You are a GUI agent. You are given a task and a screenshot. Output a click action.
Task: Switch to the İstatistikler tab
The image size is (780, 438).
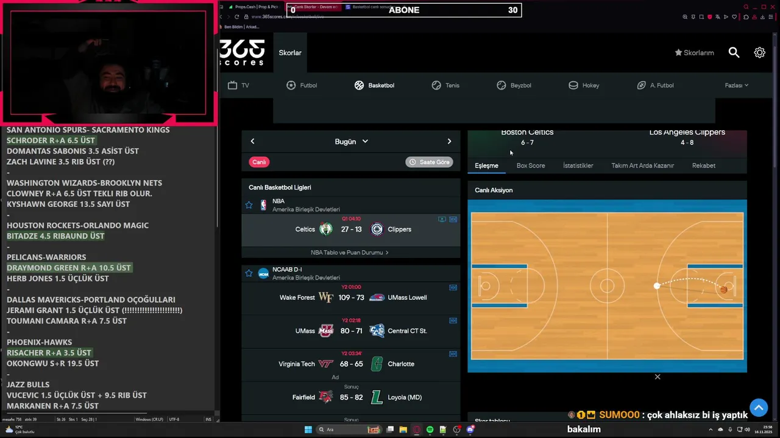(578, 165)
